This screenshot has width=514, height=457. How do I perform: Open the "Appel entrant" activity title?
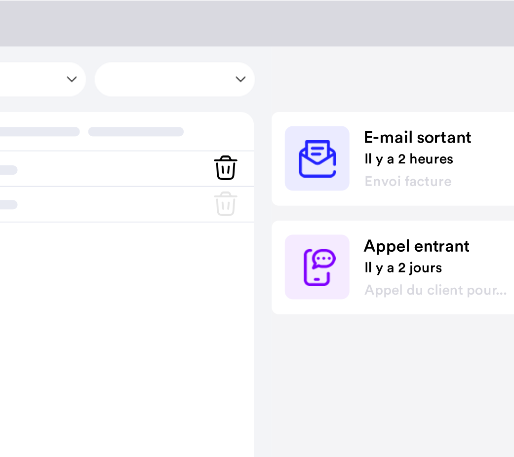(416, 246)
